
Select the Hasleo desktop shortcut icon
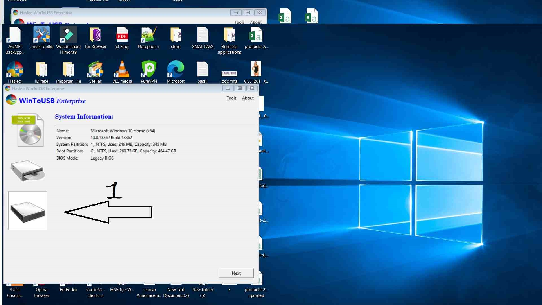click(15, 72)
